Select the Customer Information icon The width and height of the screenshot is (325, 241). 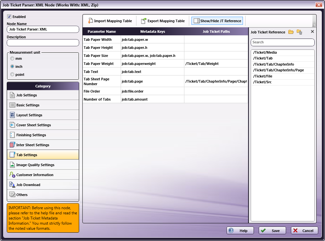pos(12,175)
